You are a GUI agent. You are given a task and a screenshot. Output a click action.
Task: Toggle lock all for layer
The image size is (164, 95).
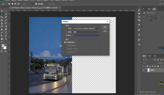pos(158,66)
